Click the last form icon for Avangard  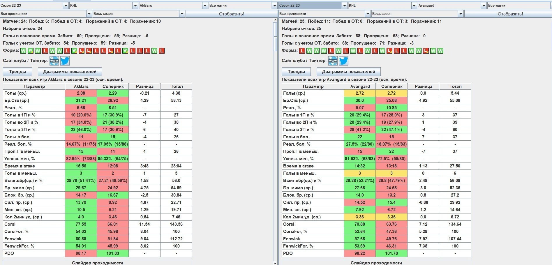click(x=440, y=51)
